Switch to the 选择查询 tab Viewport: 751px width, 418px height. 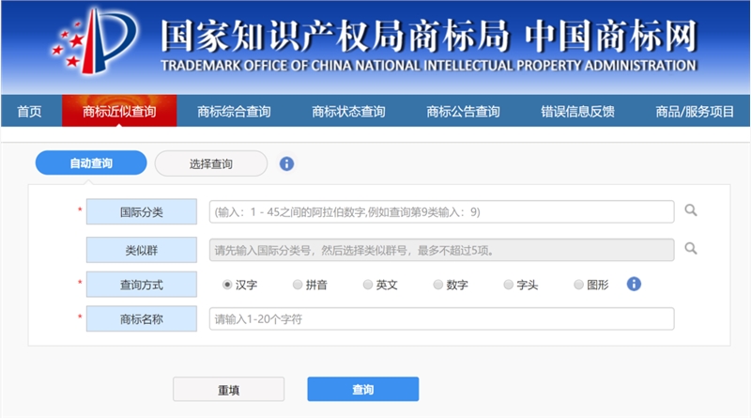(x=210, y=163)
